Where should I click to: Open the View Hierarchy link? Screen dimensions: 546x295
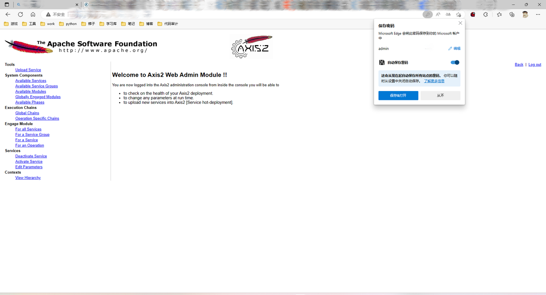tap(28, 178)
